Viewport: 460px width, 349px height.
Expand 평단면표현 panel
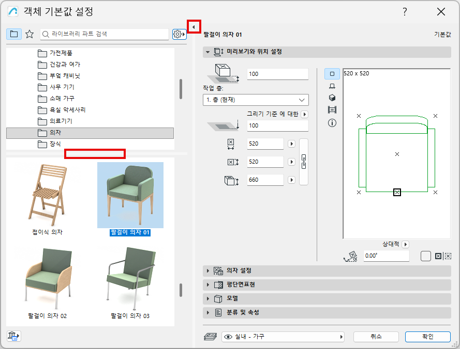327,284
